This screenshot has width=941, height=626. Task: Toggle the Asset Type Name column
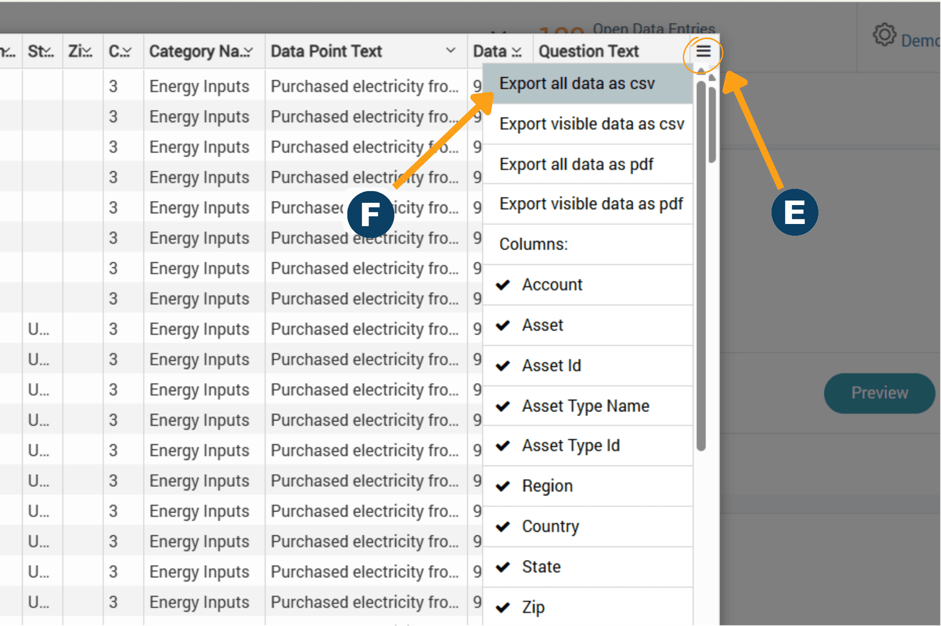point(588,406)
